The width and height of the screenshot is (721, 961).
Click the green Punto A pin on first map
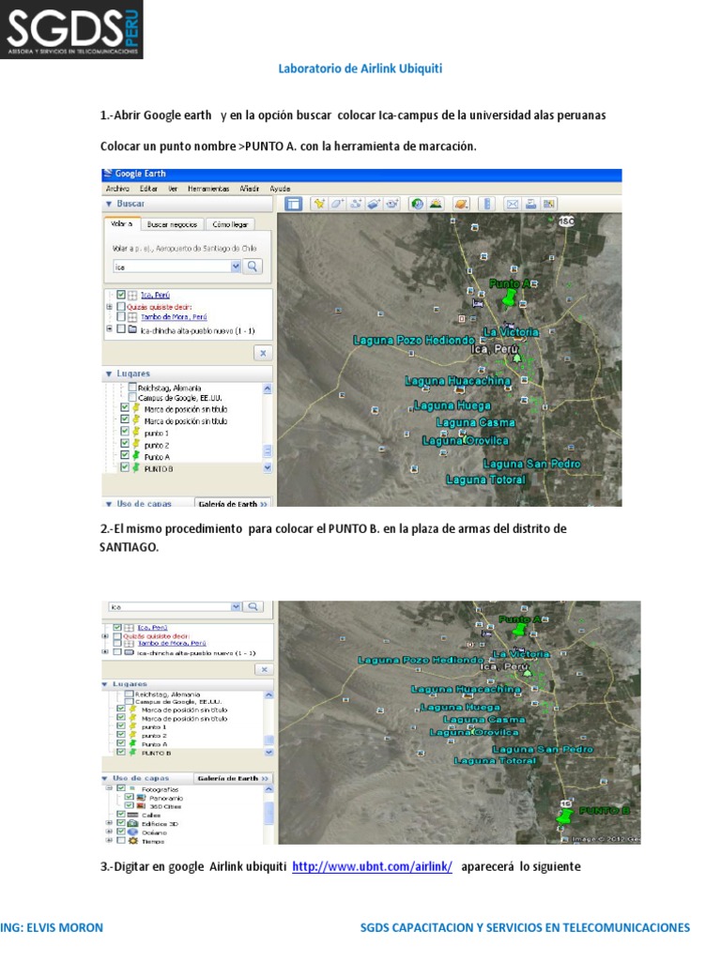[x=509, y=298]
